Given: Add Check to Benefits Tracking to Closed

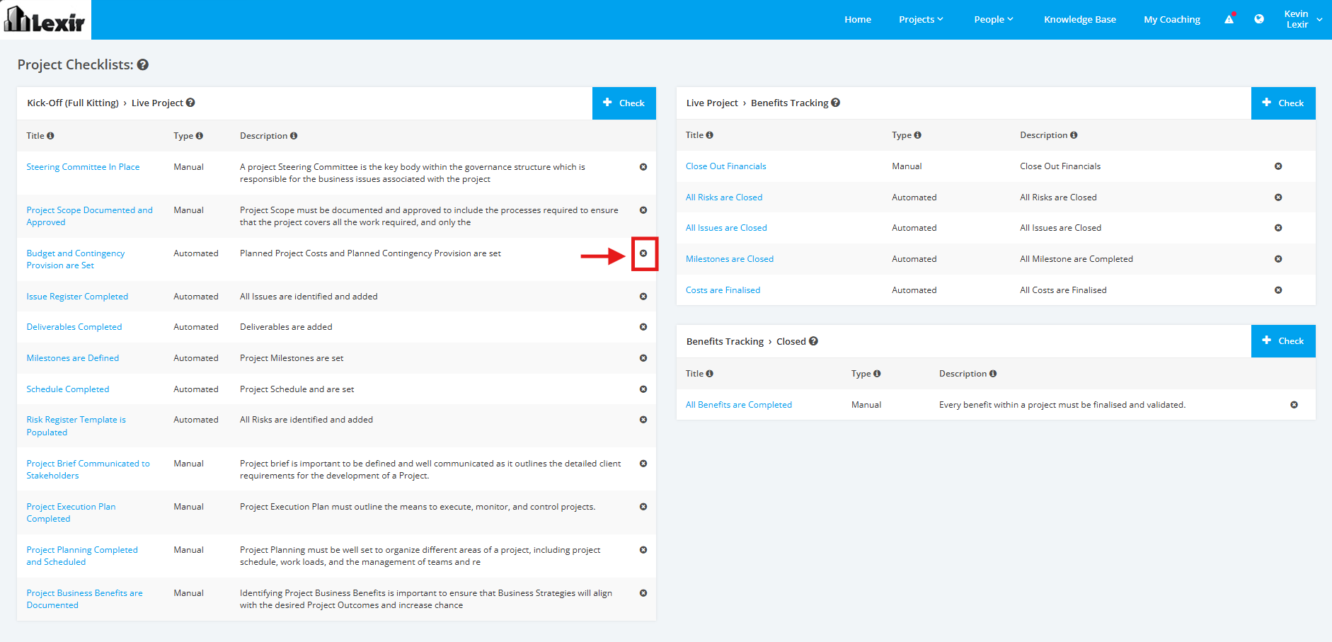Looking at the screenshot, I should tap(1283, 341).
